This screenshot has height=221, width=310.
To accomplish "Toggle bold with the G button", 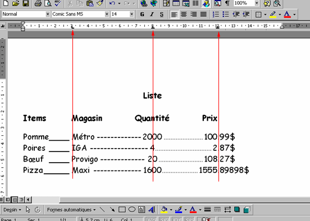I will (x=142, y=14).
